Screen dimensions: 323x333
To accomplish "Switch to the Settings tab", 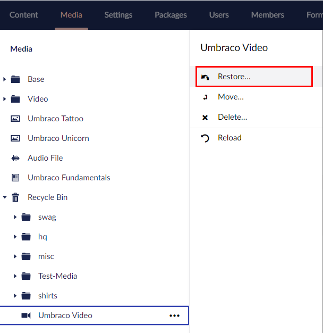I will 118,15.
